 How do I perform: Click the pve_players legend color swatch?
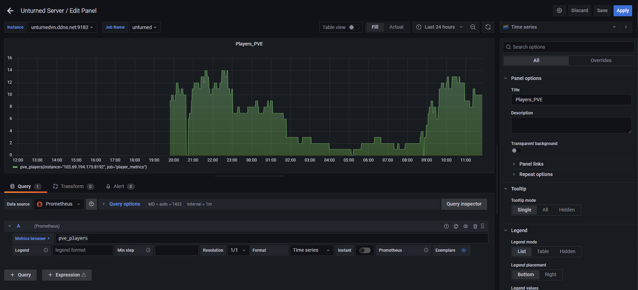15,167
